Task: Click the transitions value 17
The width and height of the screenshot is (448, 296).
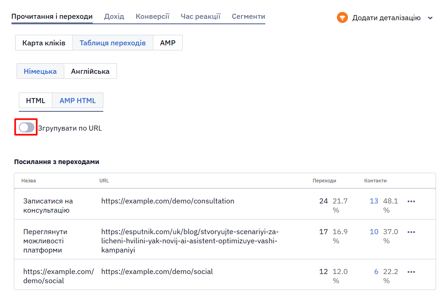Action: click(324, 232)
